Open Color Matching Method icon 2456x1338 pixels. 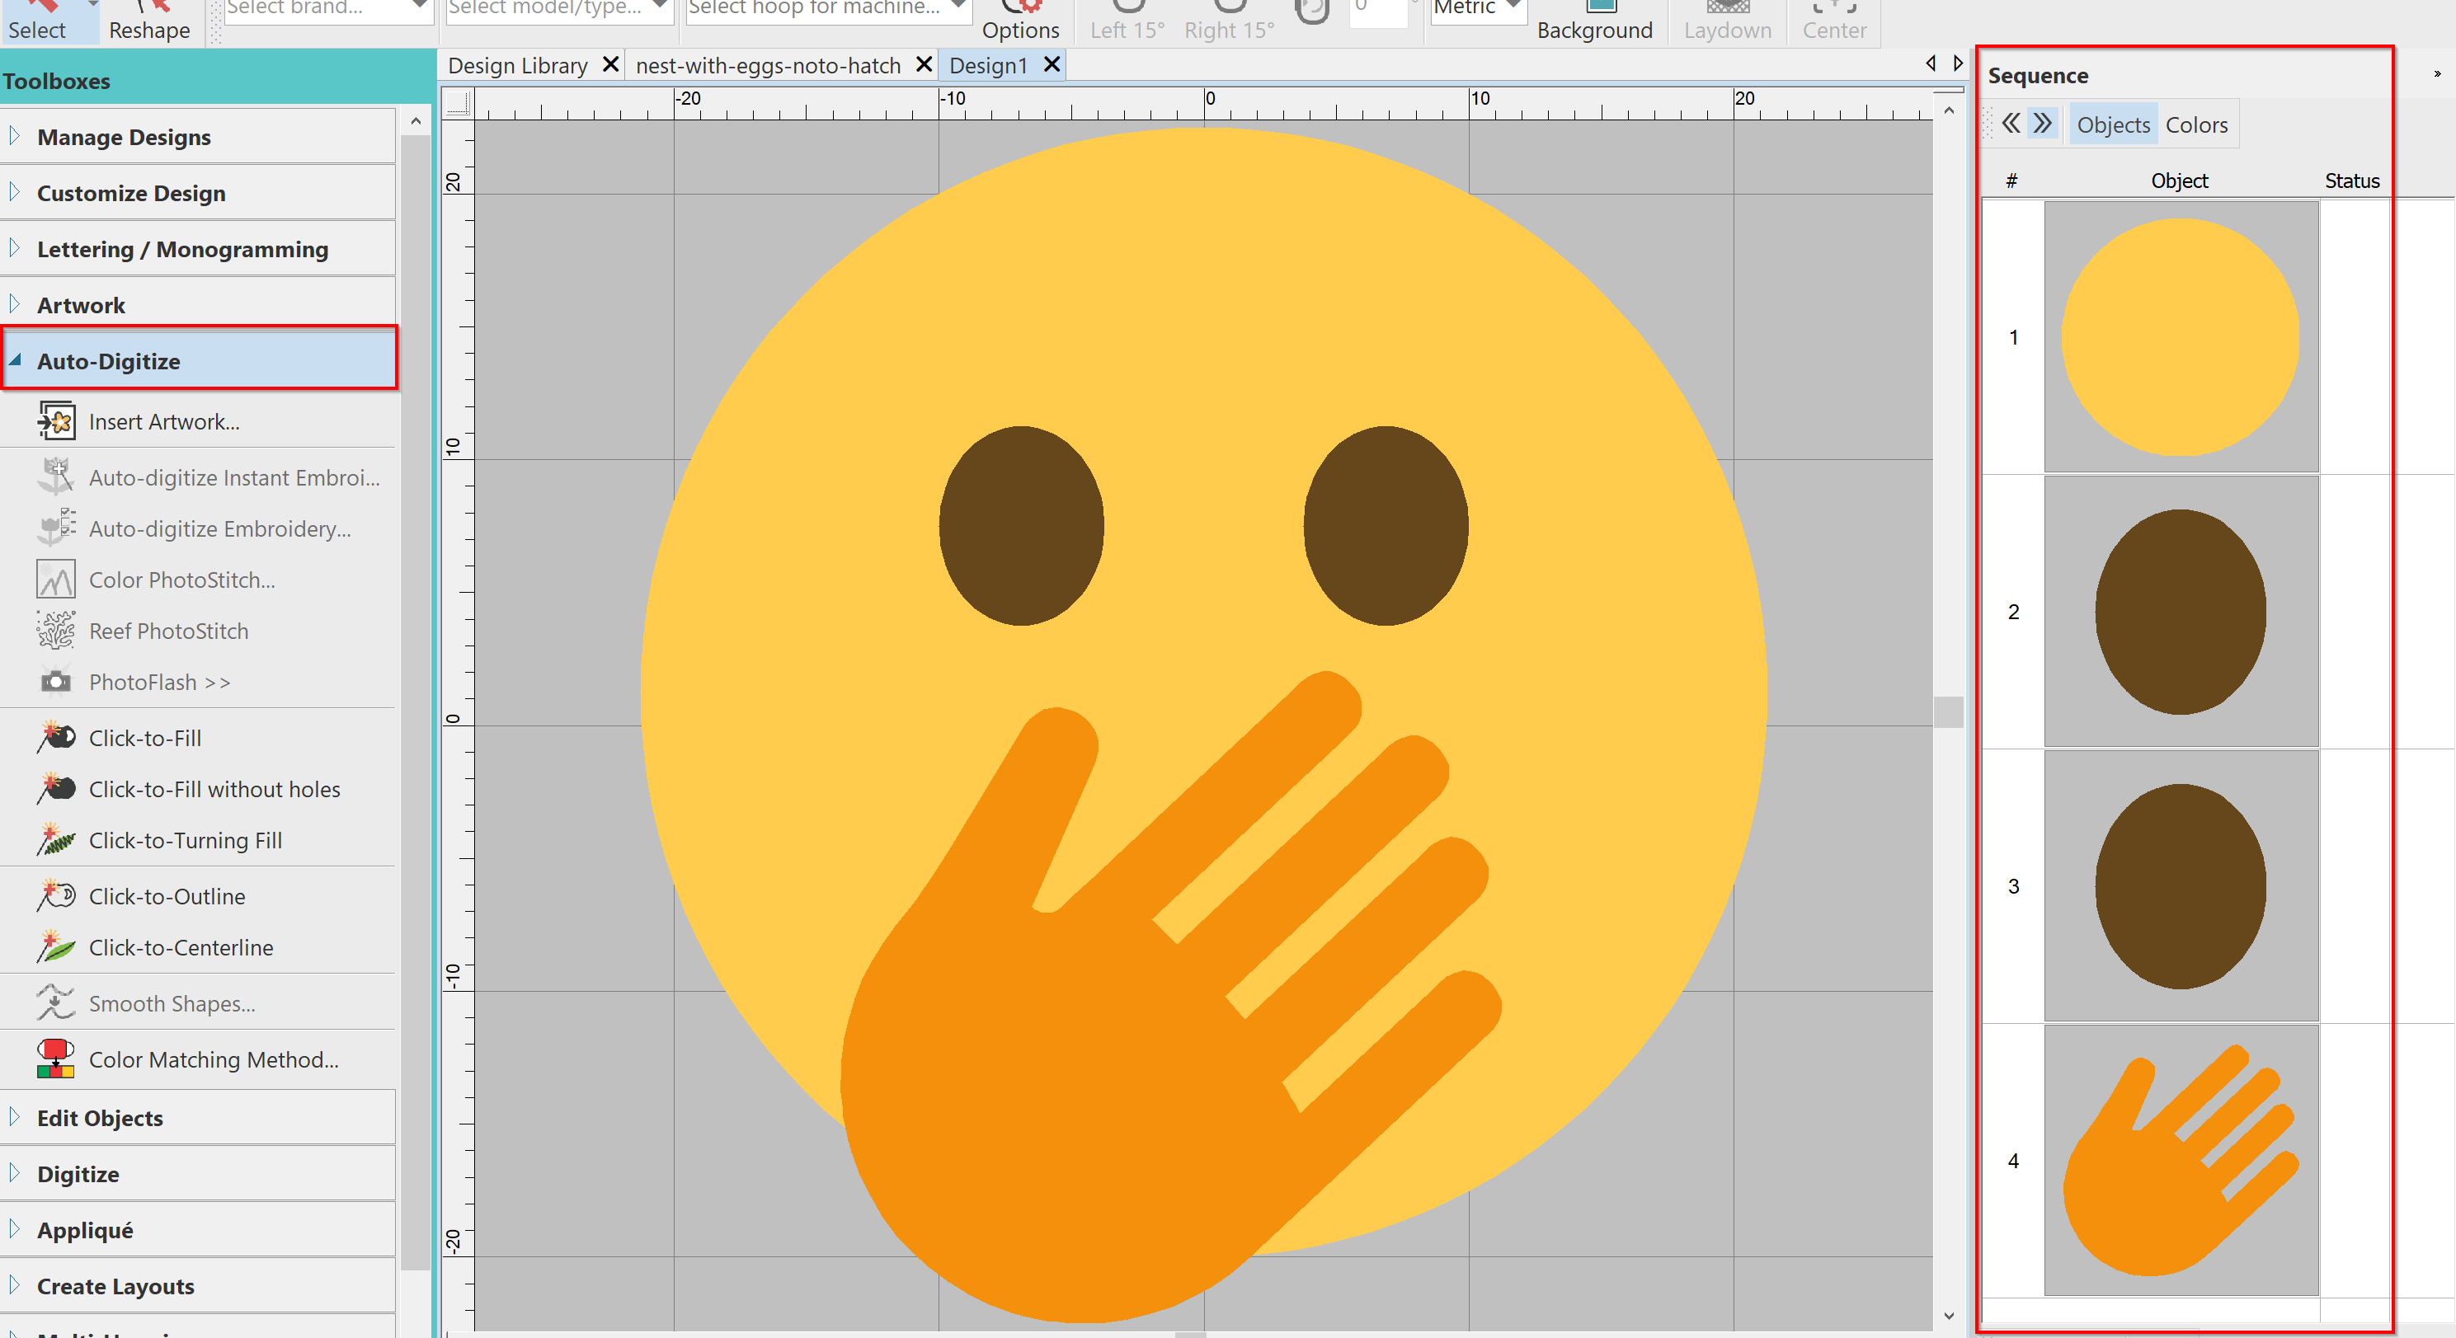[x=56, y=1059]
